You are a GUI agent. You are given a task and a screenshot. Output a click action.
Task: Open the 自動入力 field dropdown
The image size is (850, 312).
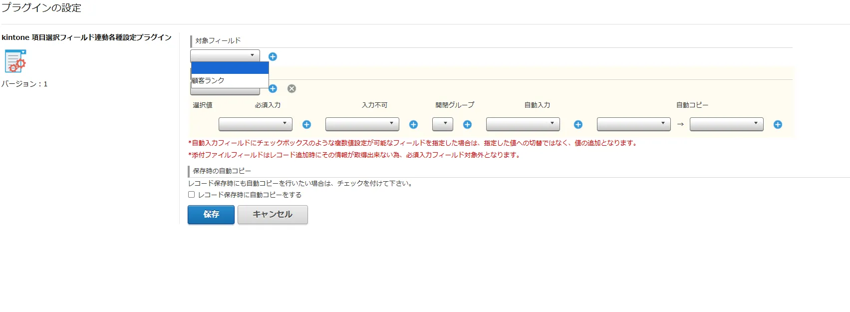click(523, 124)
